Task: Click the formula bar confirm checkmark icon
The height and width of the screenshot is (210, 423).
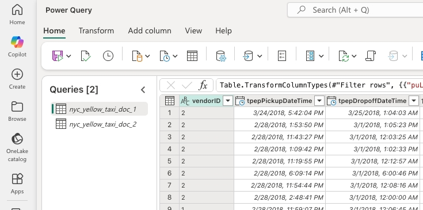Action: (x=186, y=86)
